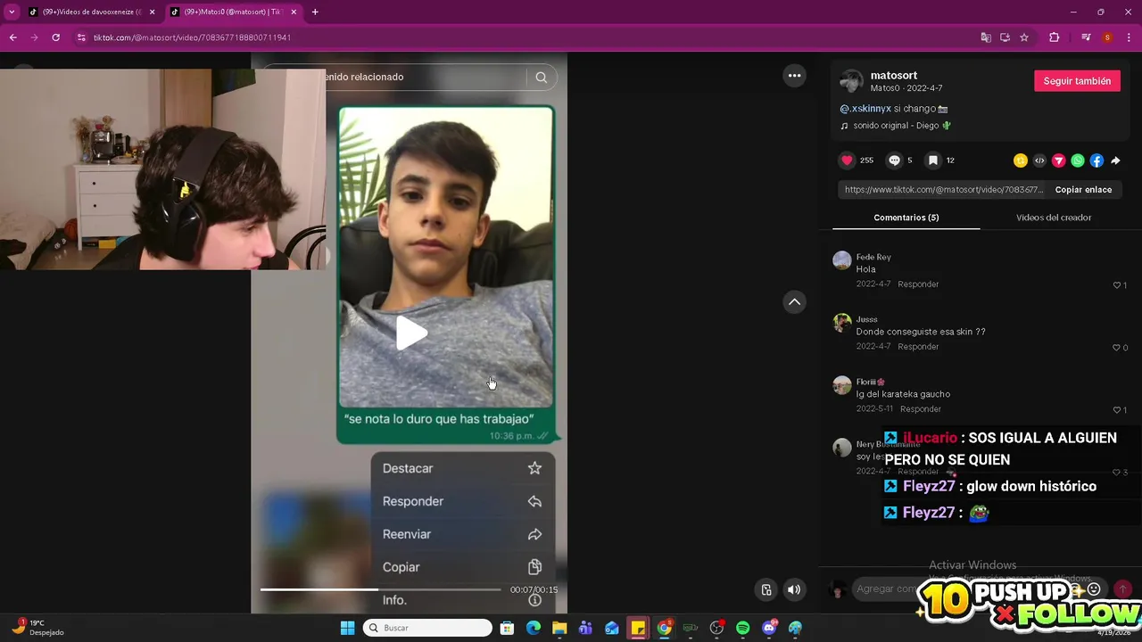Share video to WhatsApp
Viewport: 1142px width, 642px height.
click(1078, 160)
